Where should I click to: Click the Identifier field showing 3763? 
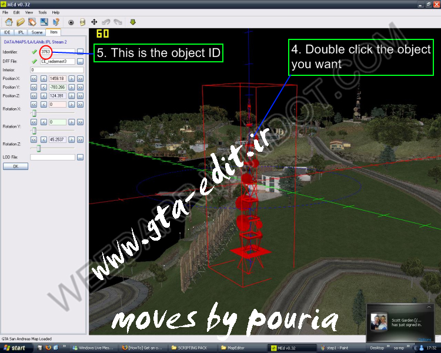coord(58,52)
